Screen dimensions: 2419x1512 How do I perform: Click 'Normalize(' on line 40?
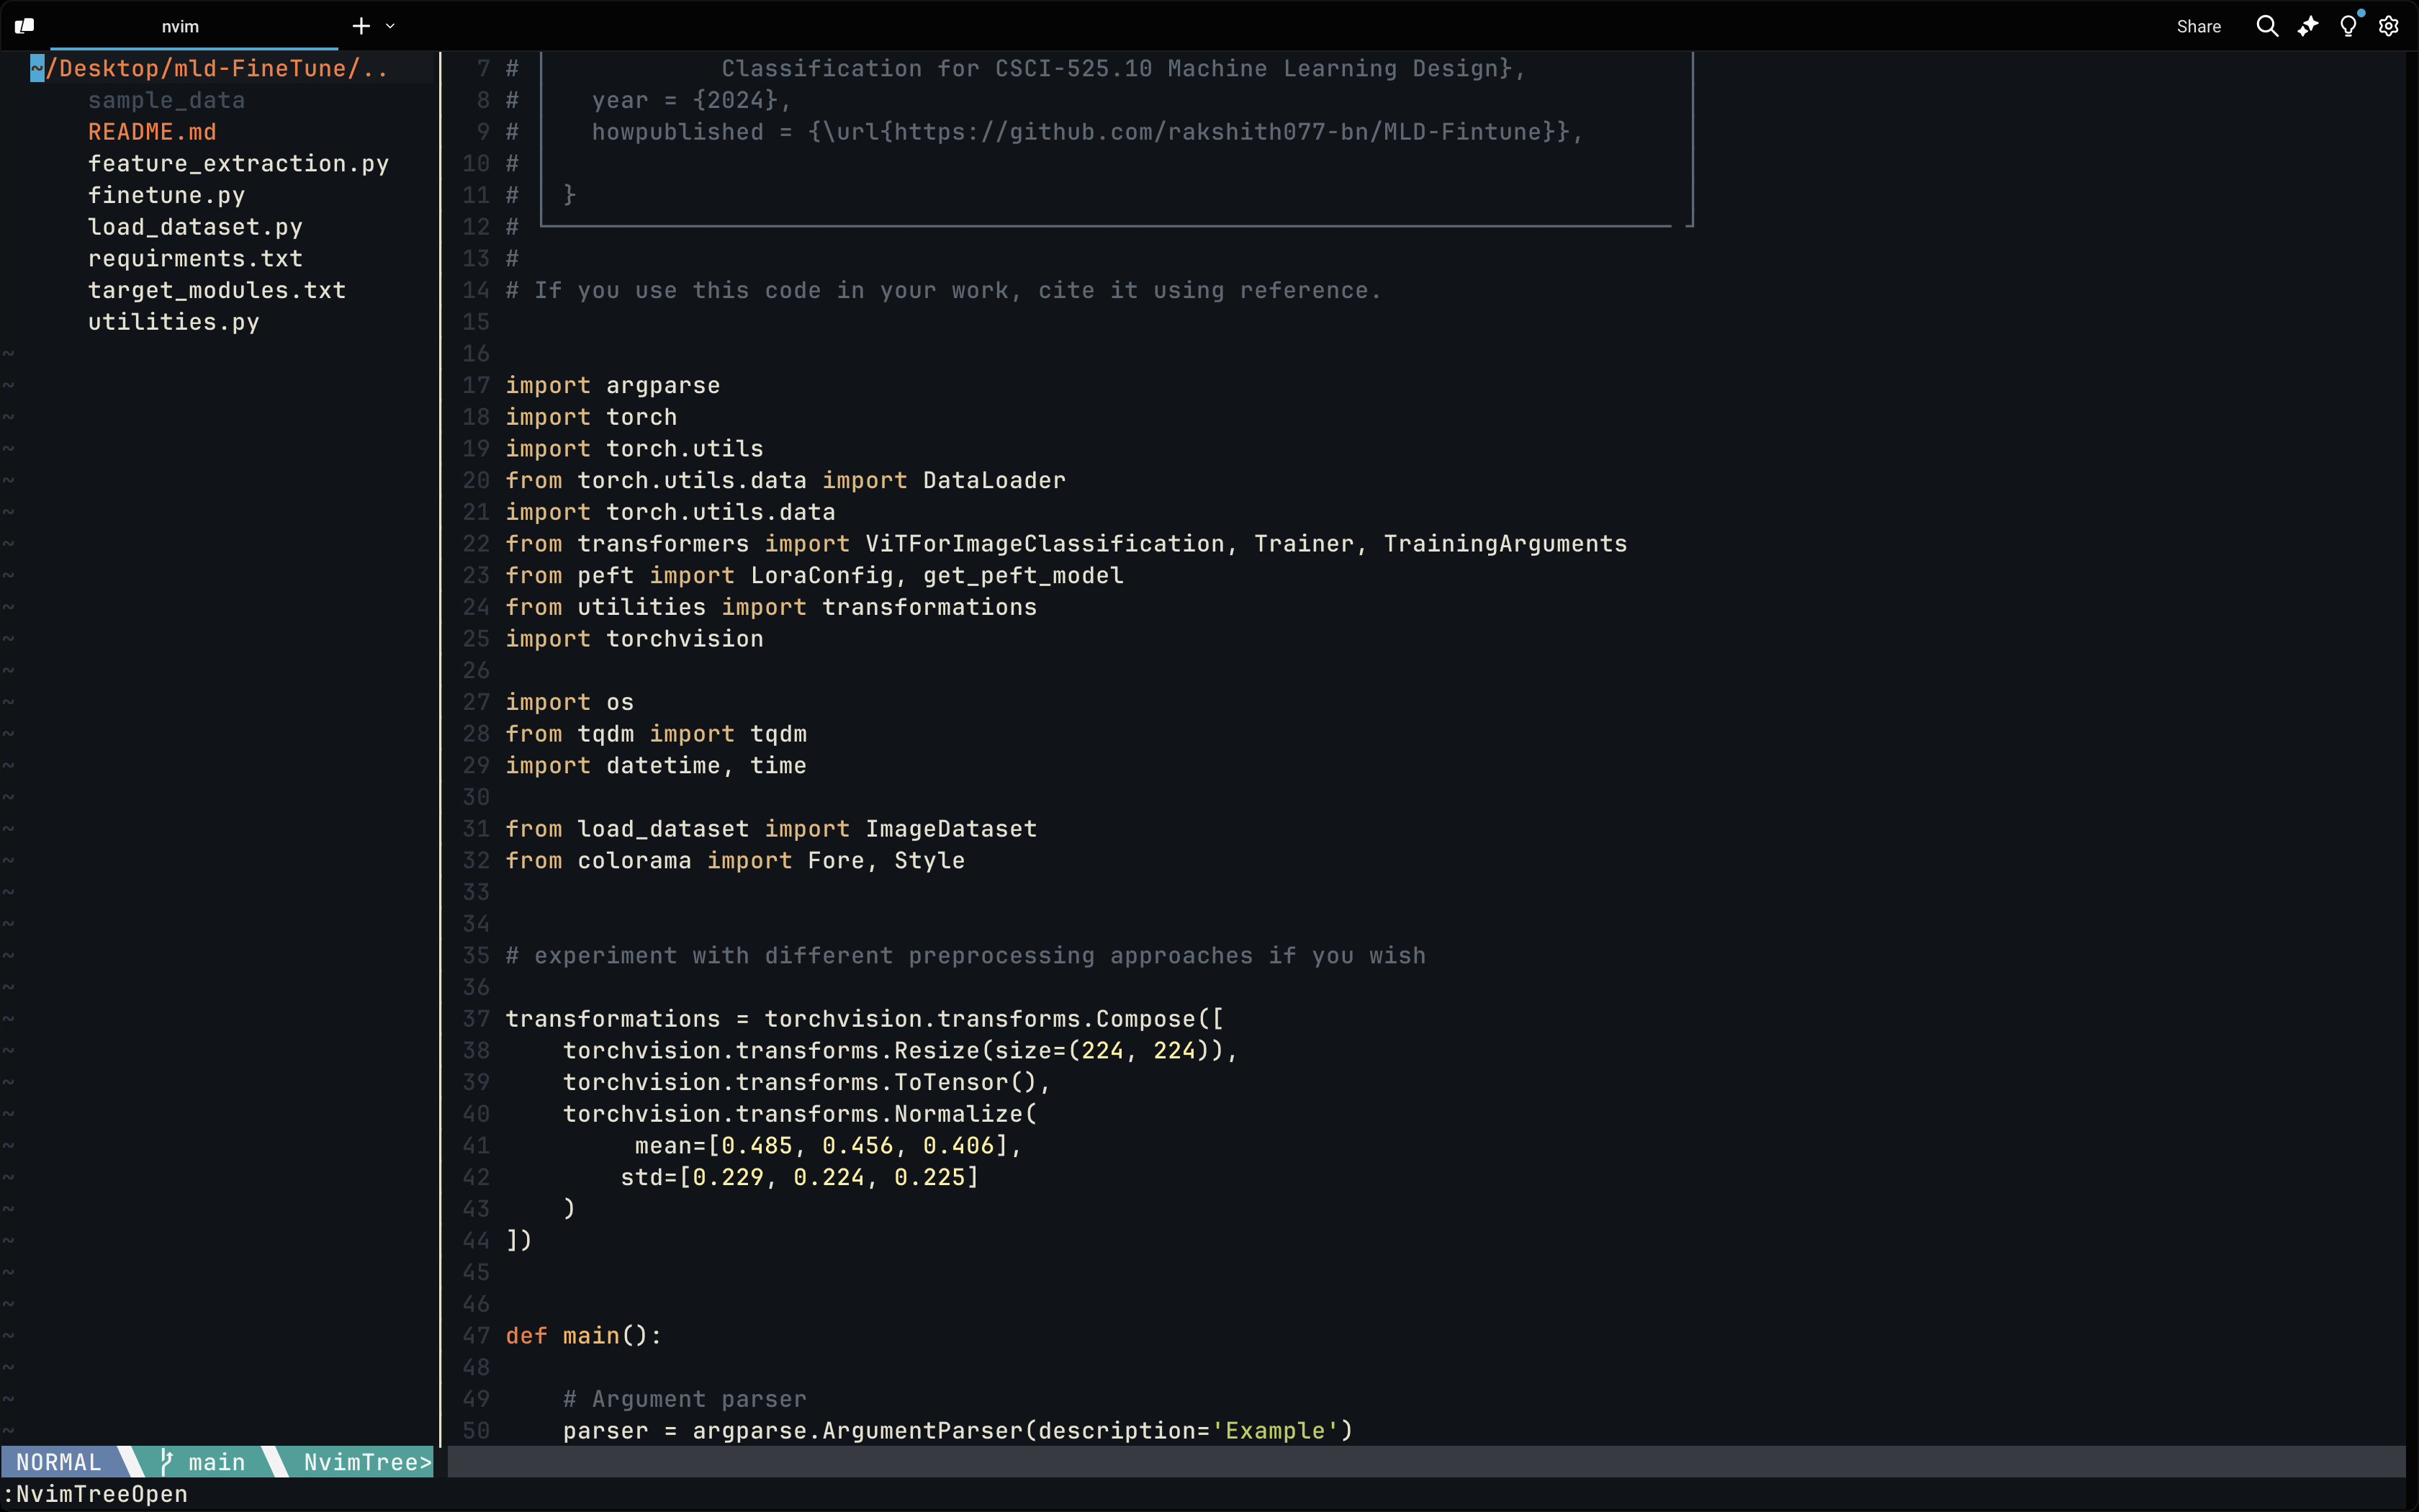click(965, 1114)
